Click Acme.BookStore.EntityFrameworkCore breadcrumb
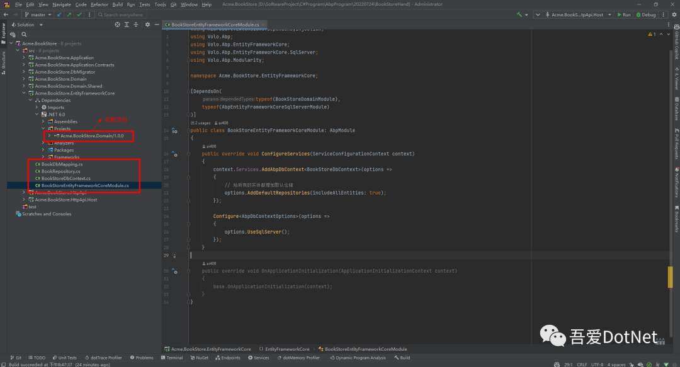 (208, 349)
